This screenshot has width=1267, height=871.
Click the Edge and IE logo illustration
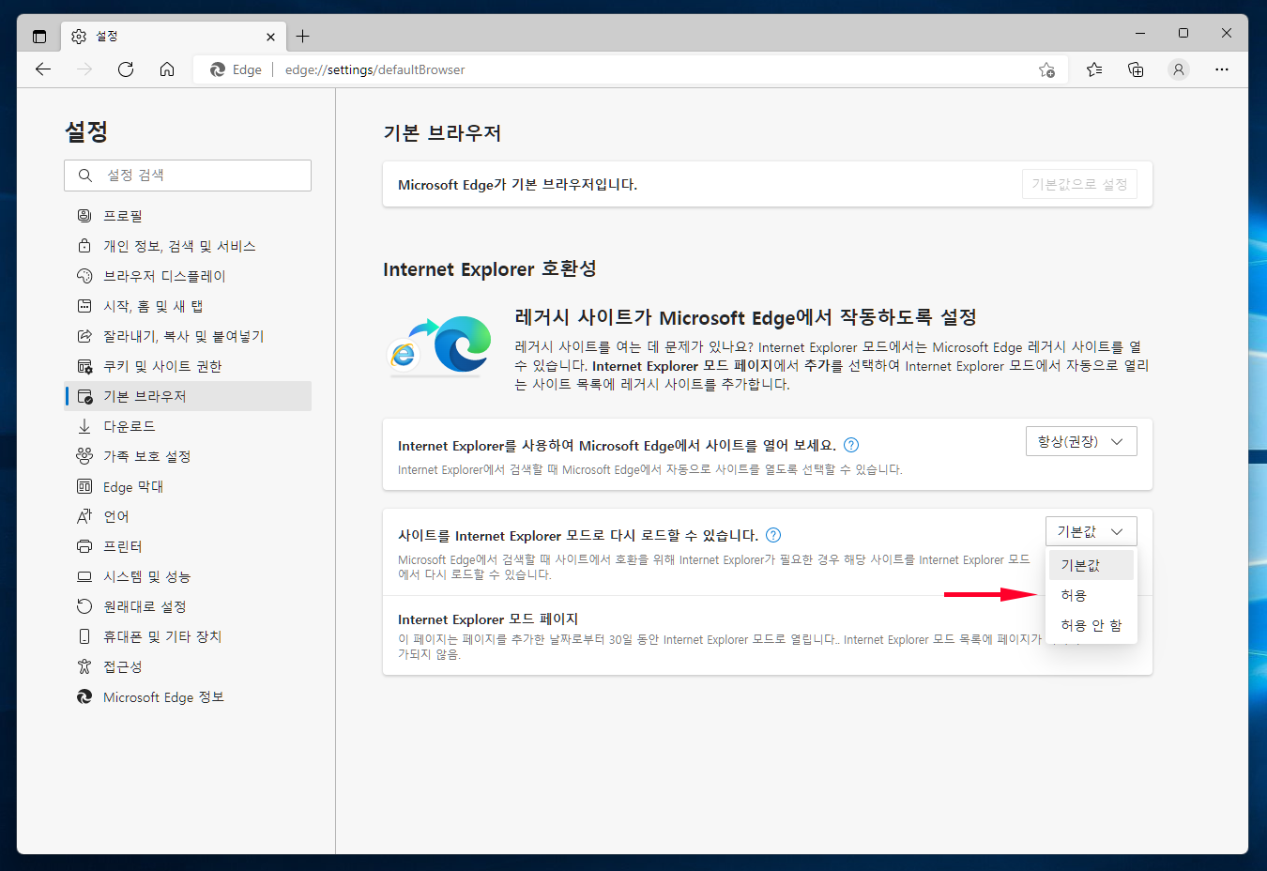[440, 345]
